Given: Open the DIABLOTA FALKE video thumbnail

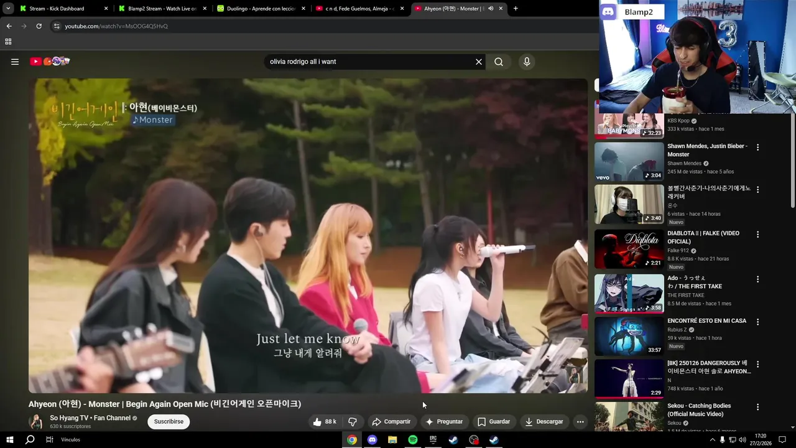Looking at the screenshot, I should tap(629, 249).
